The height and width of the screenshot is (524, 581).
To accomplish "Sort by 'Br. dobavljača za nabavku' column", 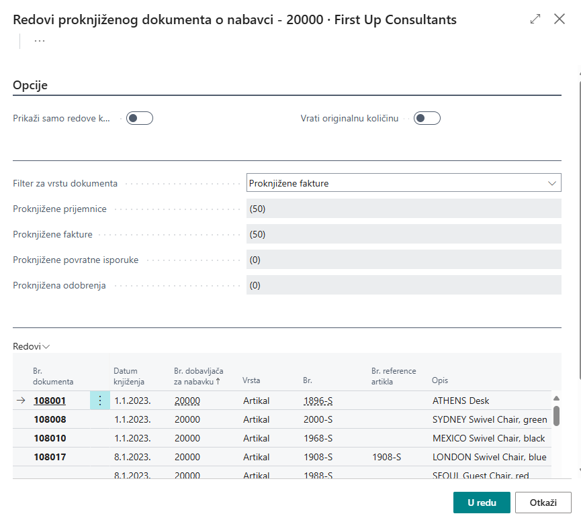I will (197, 376).
